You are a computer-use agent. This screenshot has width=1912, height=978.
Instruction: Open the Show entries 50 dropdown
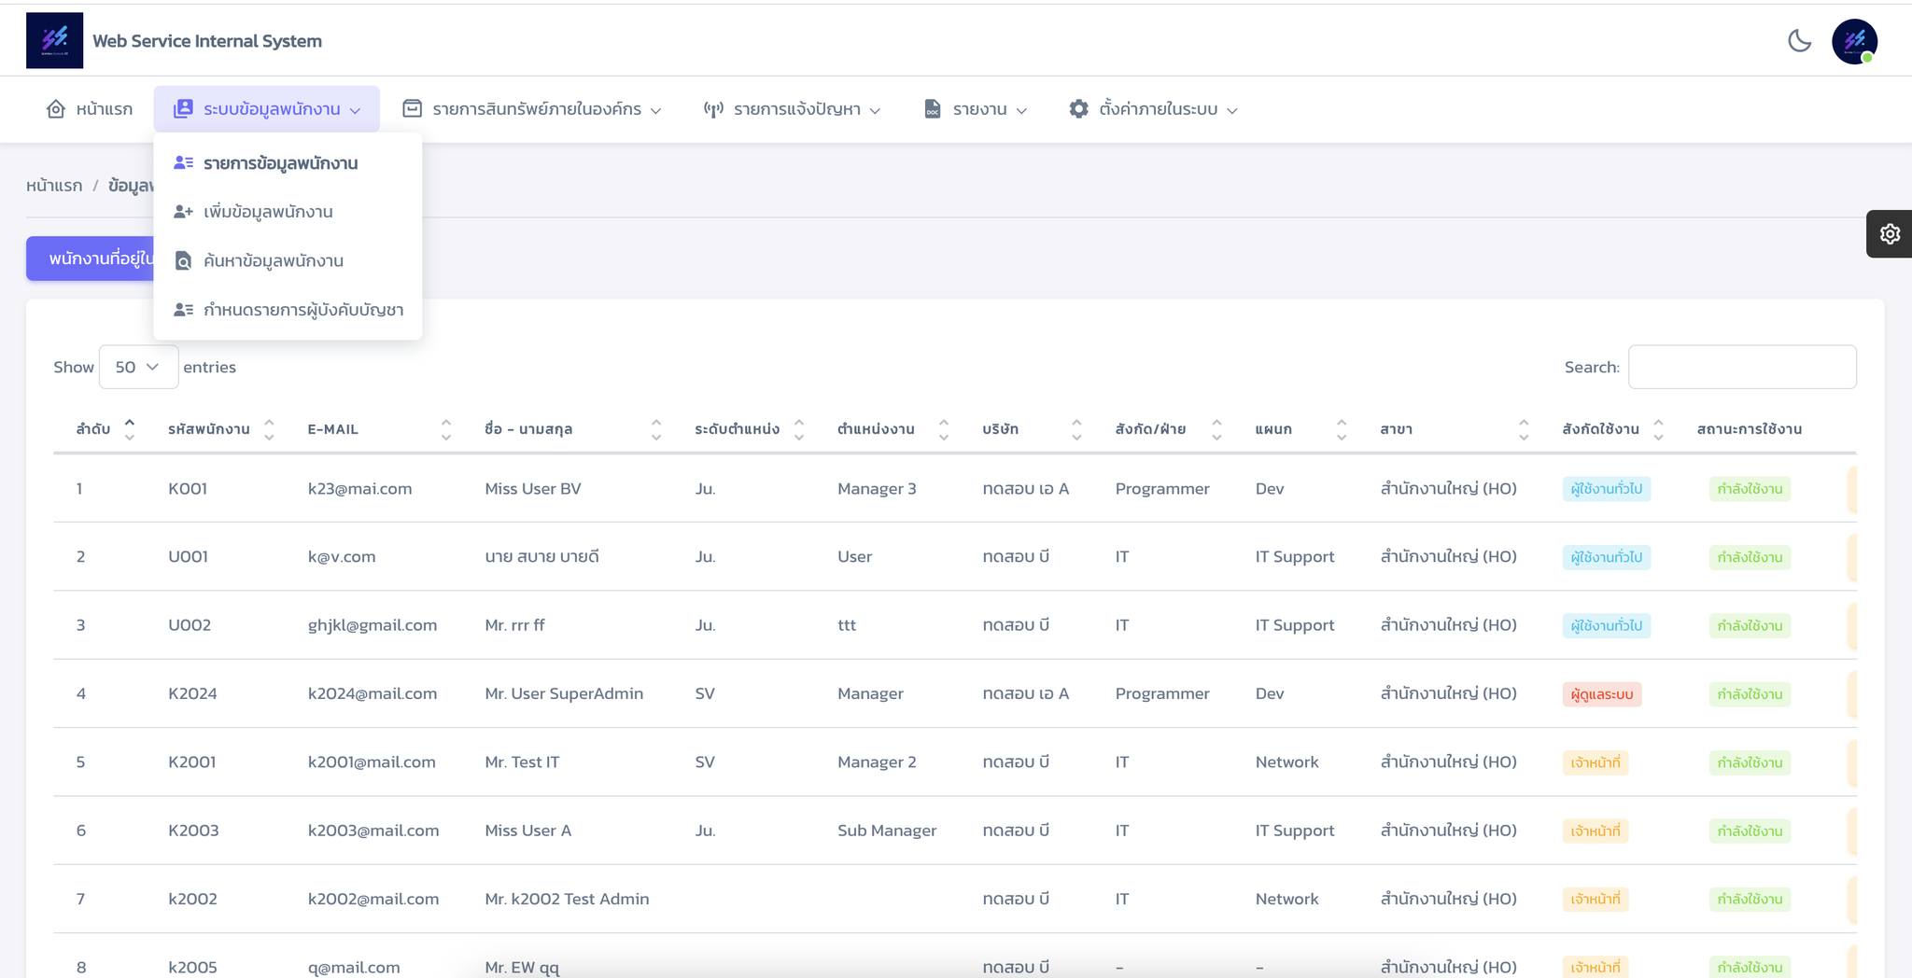(138, 367)
